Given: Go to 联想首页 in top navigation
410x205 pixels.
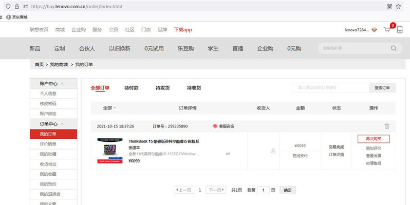Looking at the screenshot, I should tap(39, 30).
